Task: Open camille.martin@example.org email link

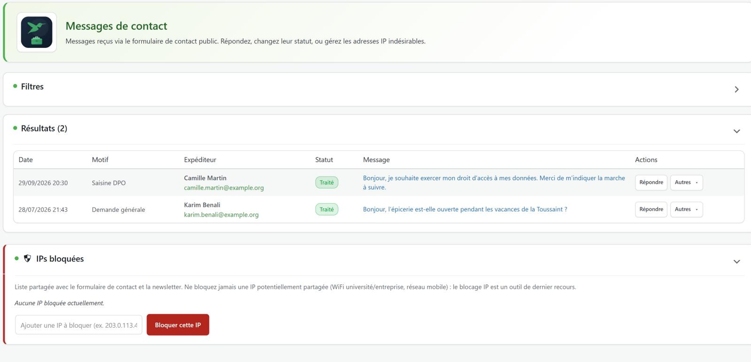Action: (224, 188)
